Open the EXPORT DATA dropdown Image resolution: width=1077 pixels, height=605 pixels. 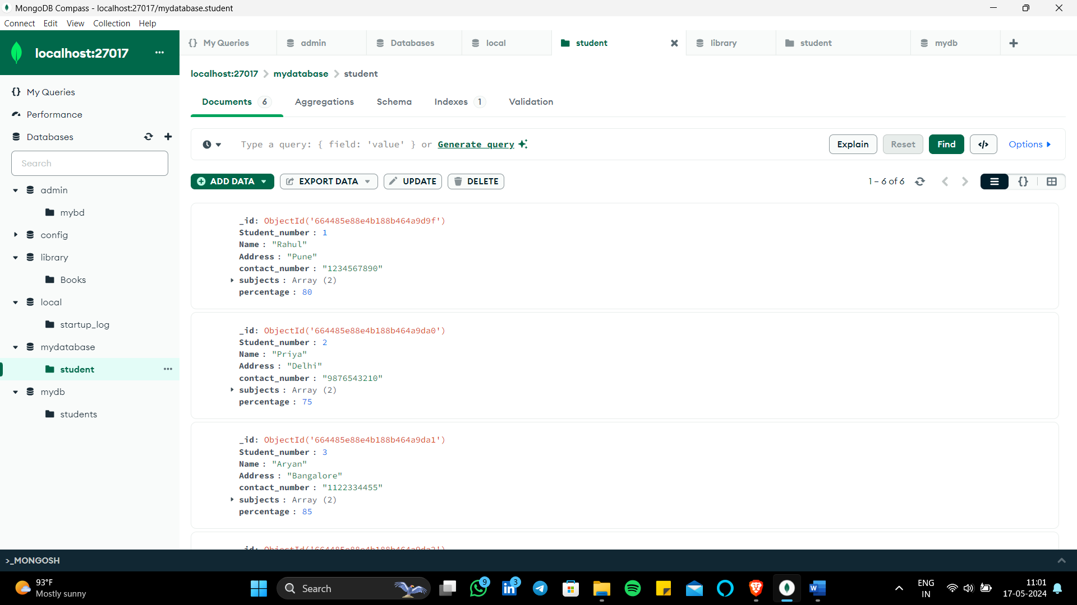(329, 182)
